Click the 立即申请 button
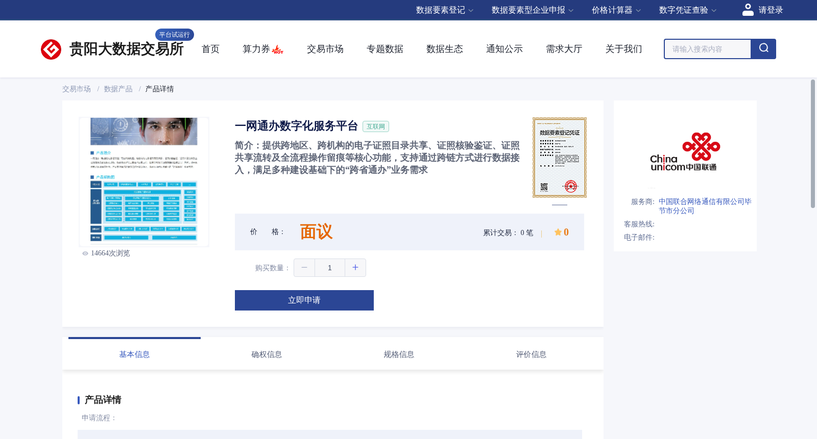Image resolution: width=817 pixels, height=439 pixels. [x=304, y=300]
